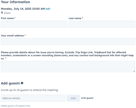Viewport: 136px width, 108px height.
Task: Click the Invite up to 10 guests text
Action: (30, 90)
